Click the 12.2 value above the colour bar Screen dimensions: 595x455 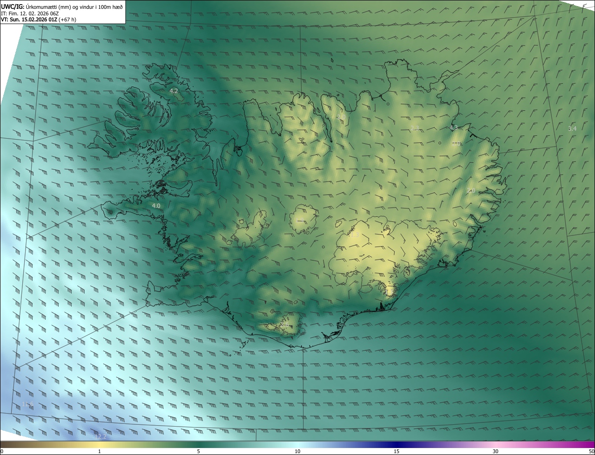click(x=100, y=436)
